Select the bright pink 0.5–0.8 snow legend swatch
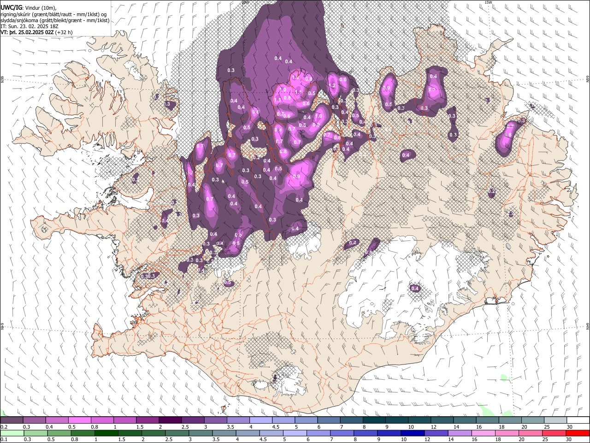 (79, 420)
